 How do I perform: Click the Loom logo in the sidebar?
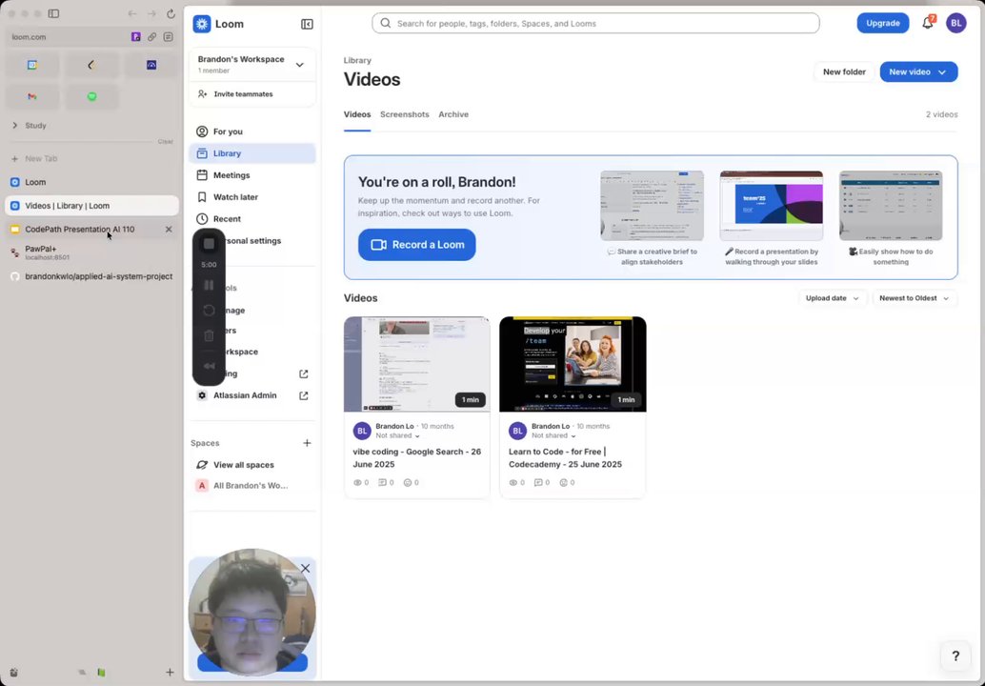click(x=202, y=24)
